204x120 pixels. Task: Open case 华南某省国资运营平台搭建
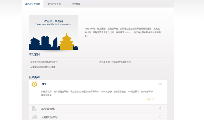pos(43,67)
